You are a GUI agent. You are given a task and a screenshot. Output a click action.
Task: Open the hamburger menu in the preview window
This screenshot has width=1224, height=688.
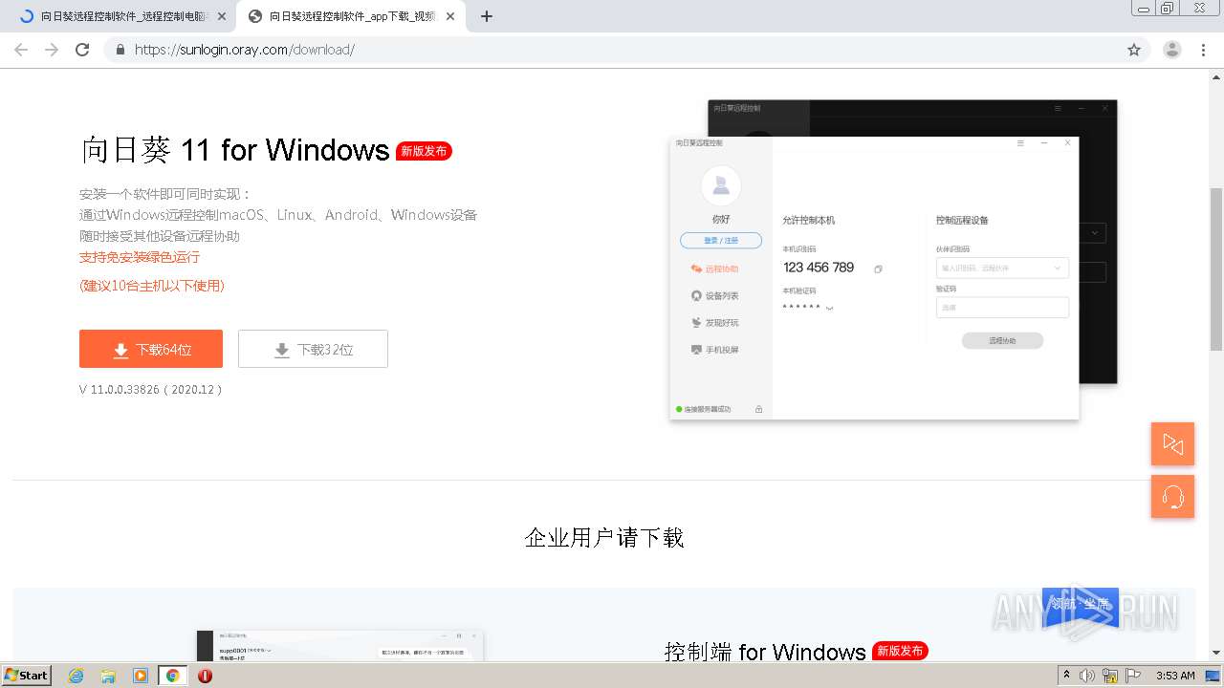1020,143
